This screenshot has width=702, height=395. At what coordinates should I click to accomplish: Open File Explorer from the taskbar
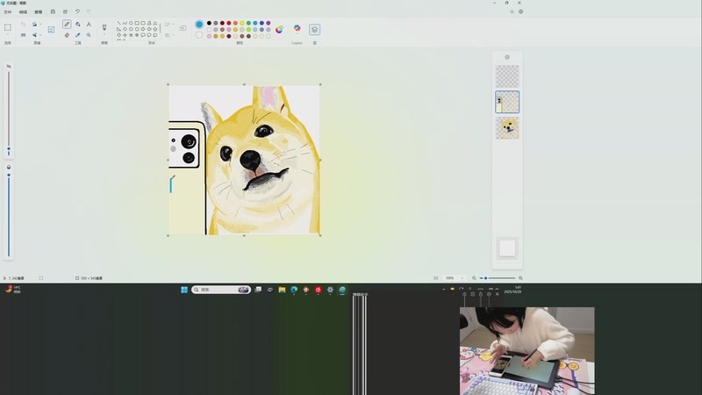[x=282, y=290]
